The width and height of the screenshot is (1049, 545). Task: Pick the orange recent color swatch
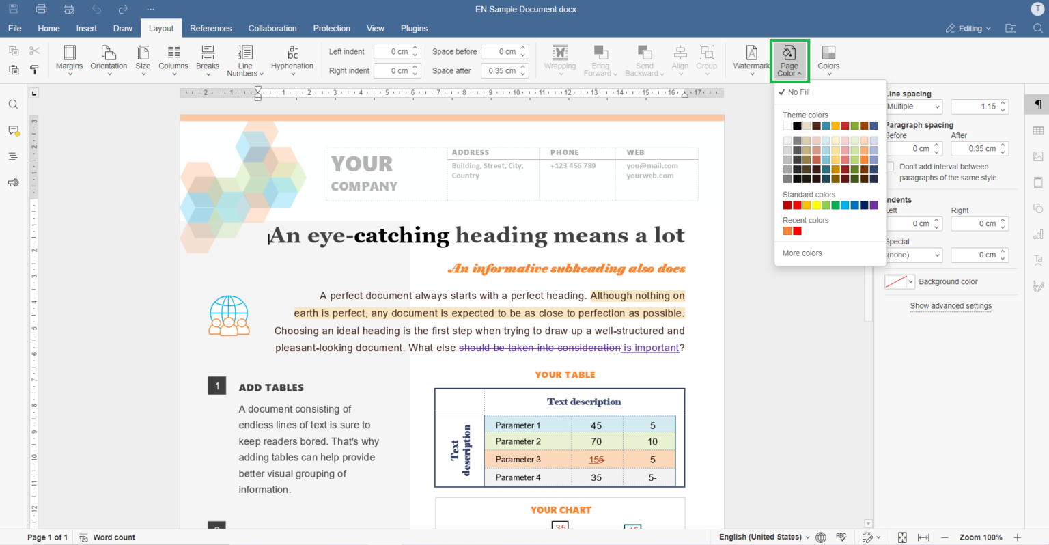786,230
